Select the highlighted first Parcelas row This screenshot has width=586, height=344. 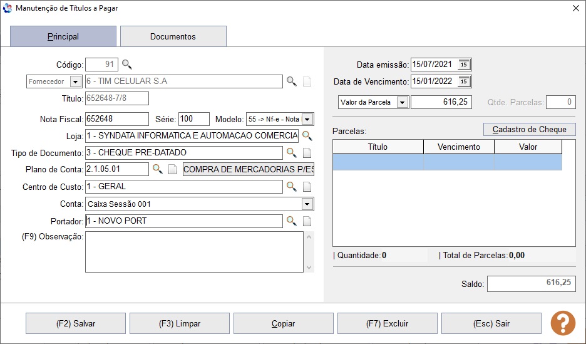coord(448,162)
